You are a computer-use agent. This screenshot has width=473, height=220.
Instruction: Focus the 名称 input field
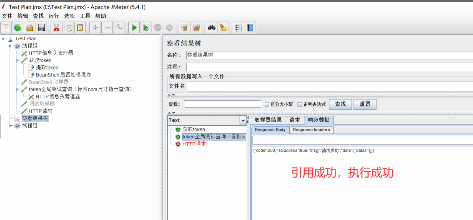330,55
